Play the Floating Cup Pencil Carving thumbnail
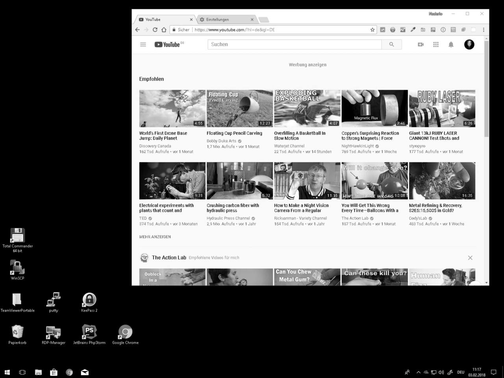 [x=239, y=108]
